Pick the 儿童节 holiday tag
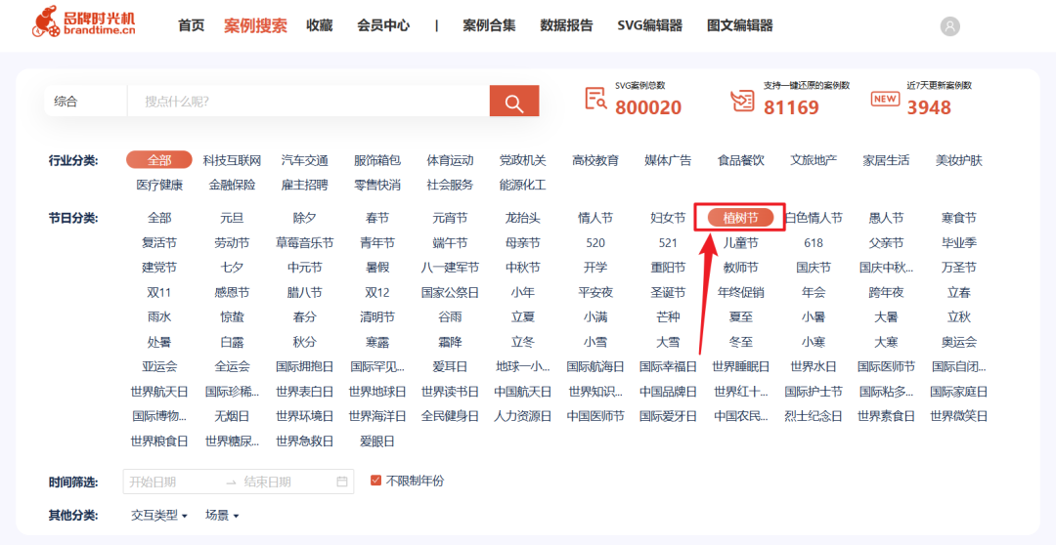Screen dimensions: 1056x545 [741, 243]
